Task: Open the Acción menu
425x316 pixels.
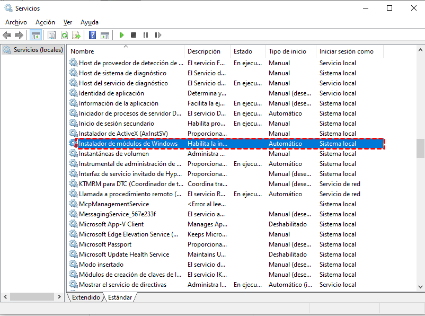Action: tap(45, 22)
